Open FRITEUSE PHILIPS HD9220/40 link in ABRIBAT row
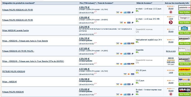 (x=14, y=72)
